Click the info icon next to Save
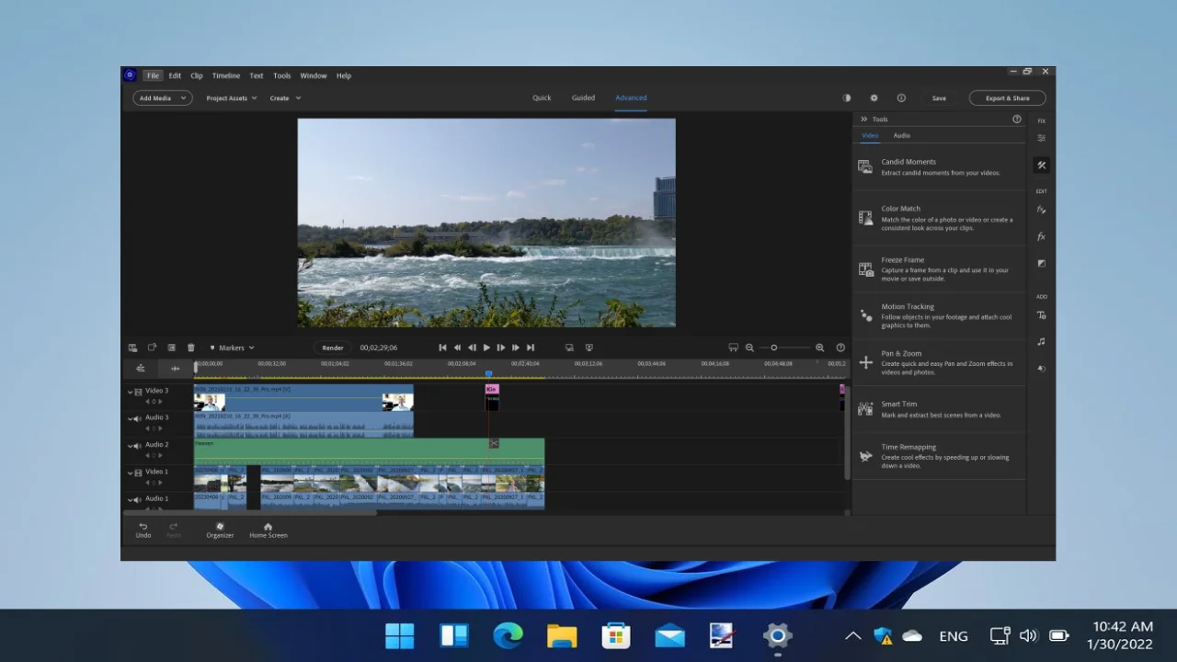1177x662 pixels. (901, 97)
